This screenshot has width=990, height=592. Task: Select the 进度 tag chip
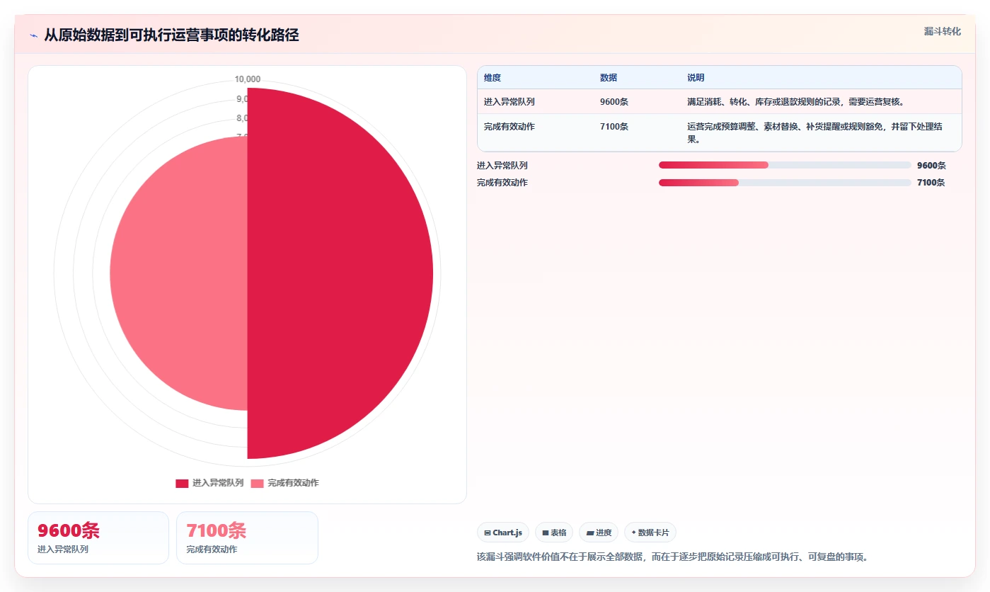point(599,533)
